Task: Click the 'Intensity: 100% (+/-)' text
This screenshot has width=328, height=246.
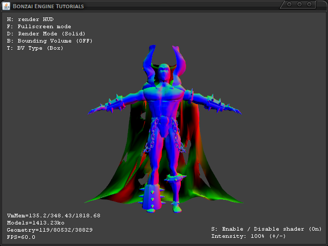Action: point(249,236)
